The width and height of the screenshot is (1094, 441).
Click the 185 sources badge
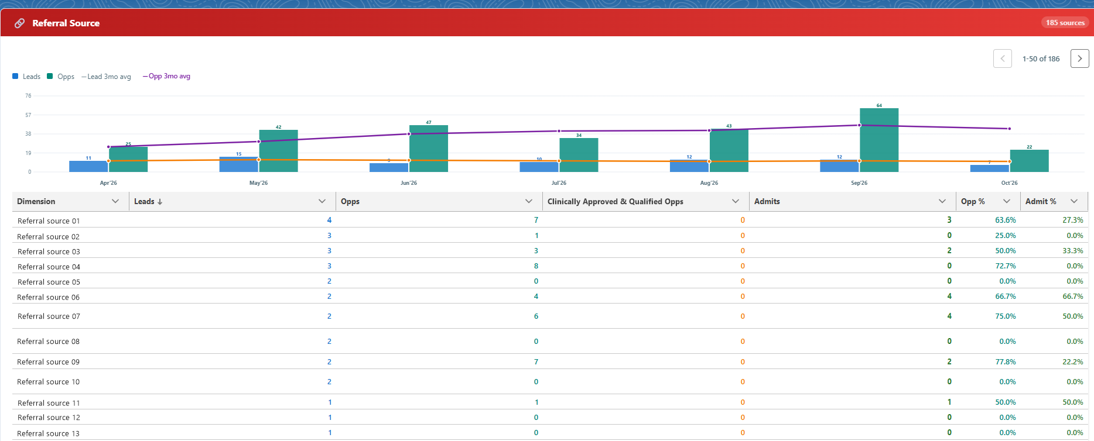(1065, 23)
